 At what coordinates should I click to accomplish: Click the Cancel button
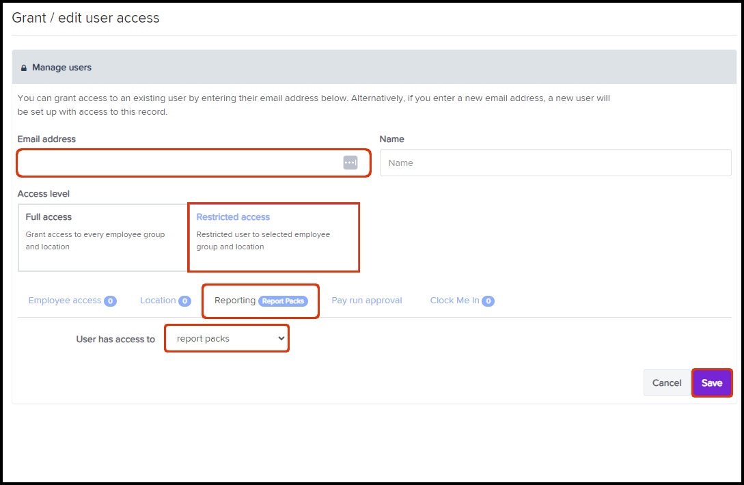[666, 383]
